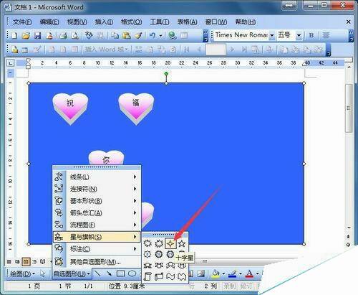Open the line color dropdown arrow
This screenshot has width=358, height=295.
(240, 273)
